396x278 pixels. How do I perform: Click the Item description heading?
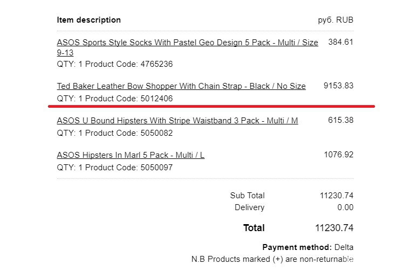(x=89, y=20)
